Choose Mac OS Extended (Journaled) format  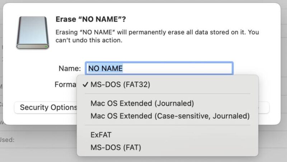coord(142,104)
